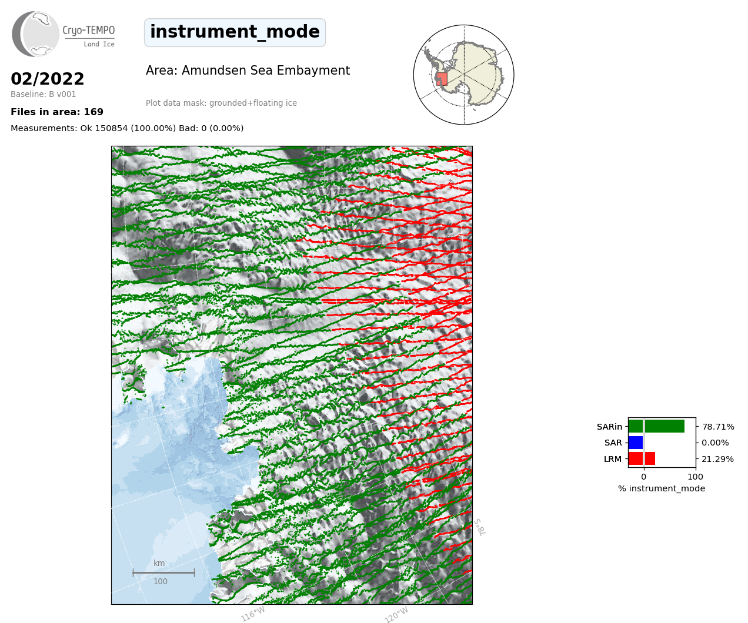Screen dimensions: 748x623
Task: Click the 116°W longitude label
Action: coord(253,614)
